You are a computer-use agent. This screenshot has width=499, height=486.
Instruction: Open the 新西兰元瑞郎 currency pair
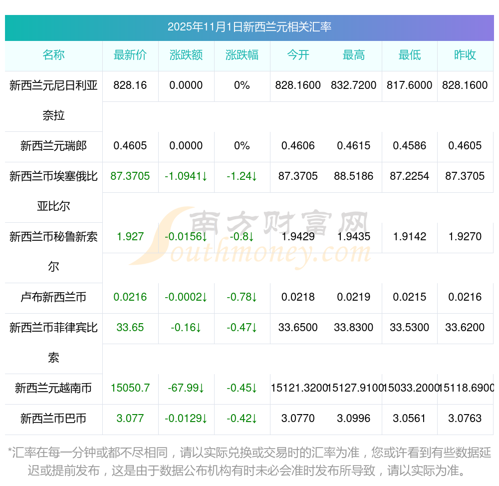coord(53,146)
